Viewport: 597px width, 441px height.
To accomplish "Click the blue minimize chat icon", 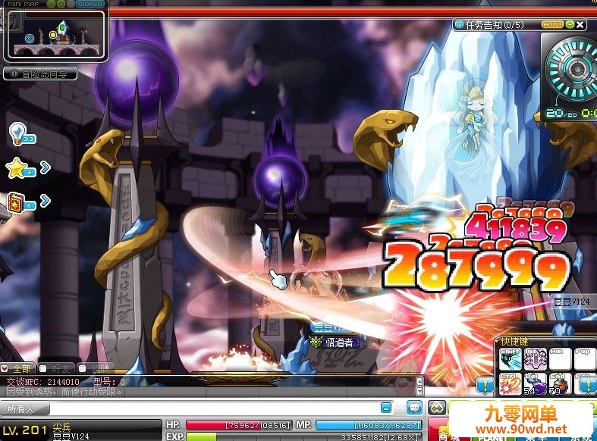I will coord(386,408).
